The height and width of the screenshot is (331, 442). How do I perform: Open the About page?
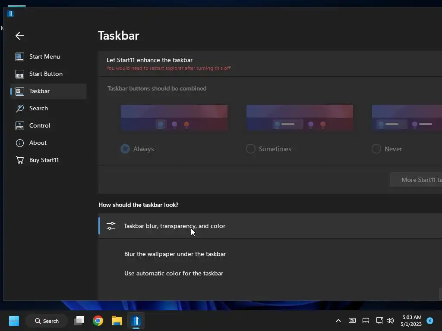48,143
